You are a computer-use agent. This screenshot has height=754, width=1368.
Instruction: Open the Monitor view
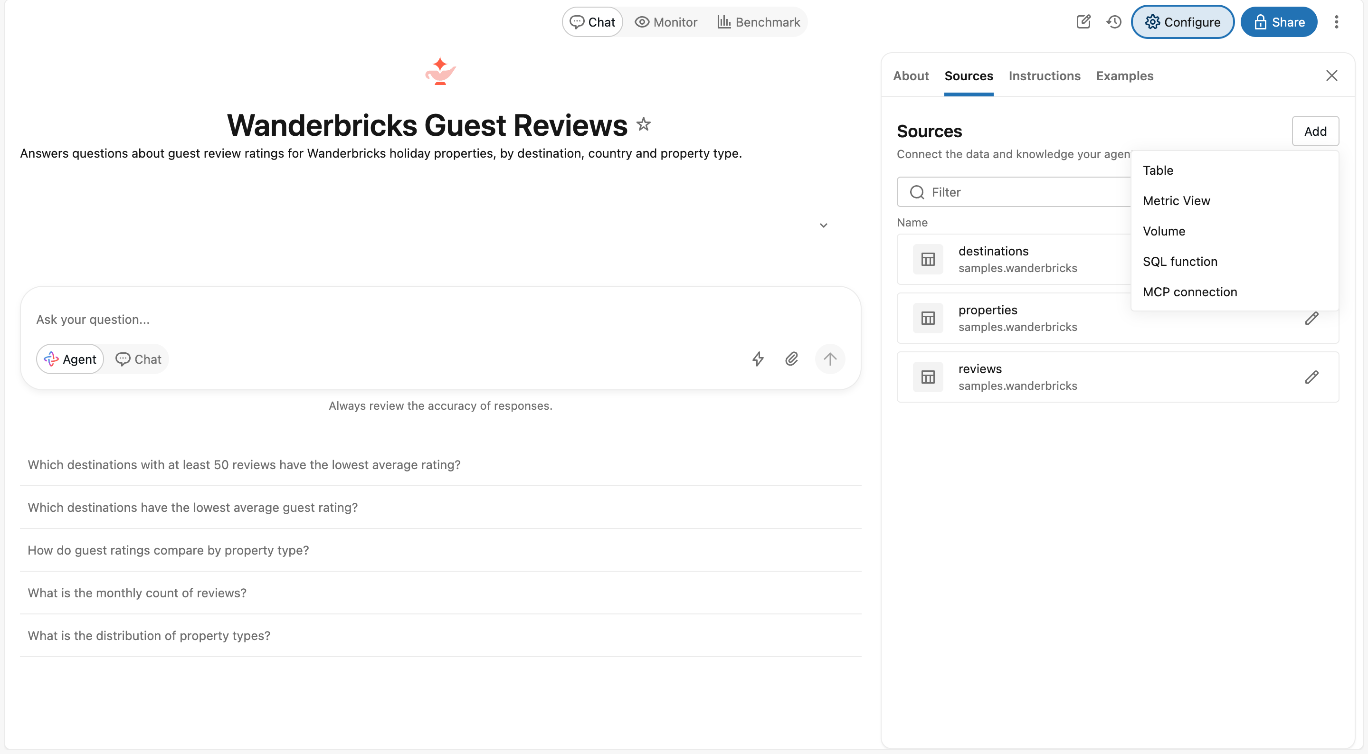(x=665, y=22)
